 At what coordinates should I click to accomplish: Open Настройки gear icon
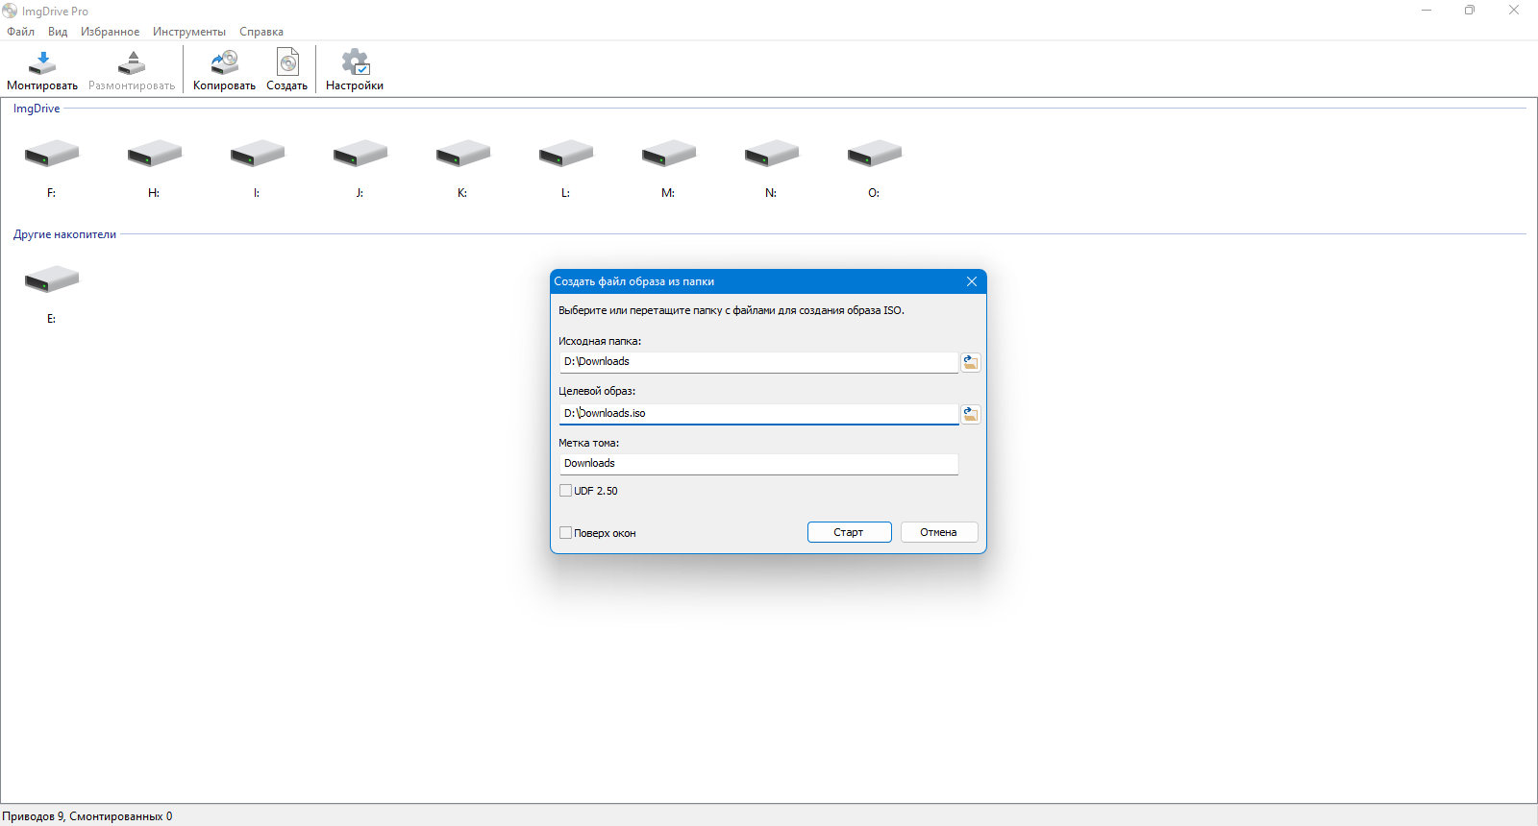[x=355, y=62]
